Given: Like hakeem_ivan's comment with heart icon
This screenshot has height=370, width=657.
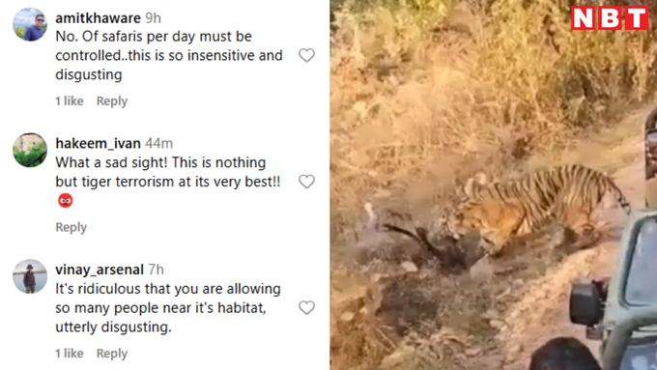Looking at the screenshot, I should coord(306,182).
